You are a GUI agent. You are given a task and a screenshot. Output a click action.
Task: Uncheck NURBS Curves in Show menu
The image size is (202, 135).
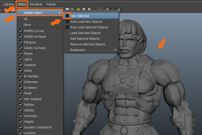click(x=21, y=31)
